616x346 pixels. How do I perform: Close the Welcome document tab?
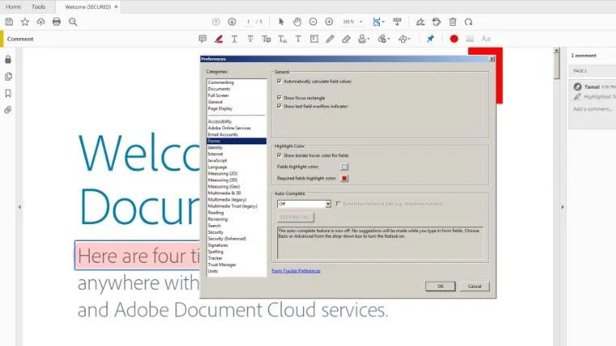(116, 6)
